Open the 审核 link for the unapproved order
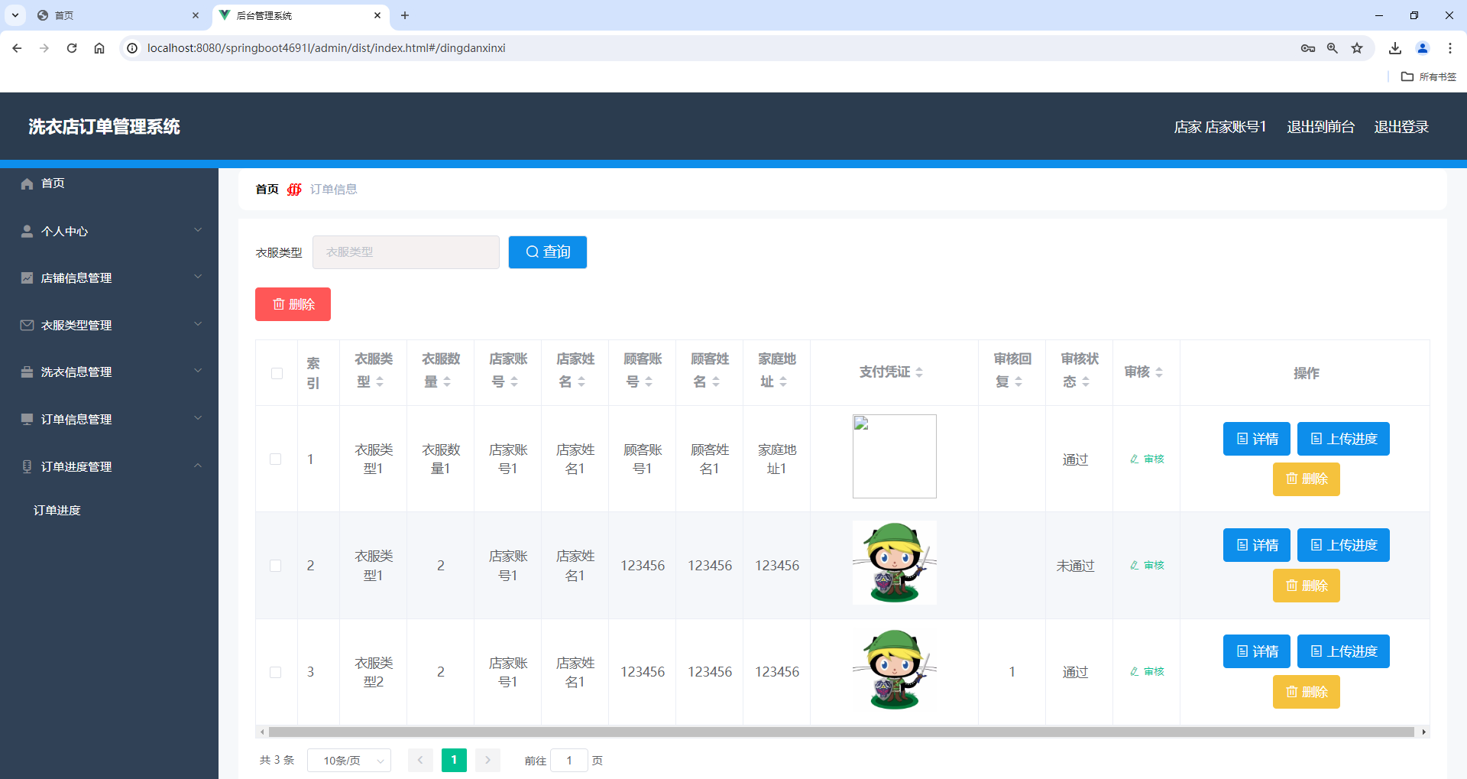This screenshot has width=1467, height=779. coord(1146,566)
